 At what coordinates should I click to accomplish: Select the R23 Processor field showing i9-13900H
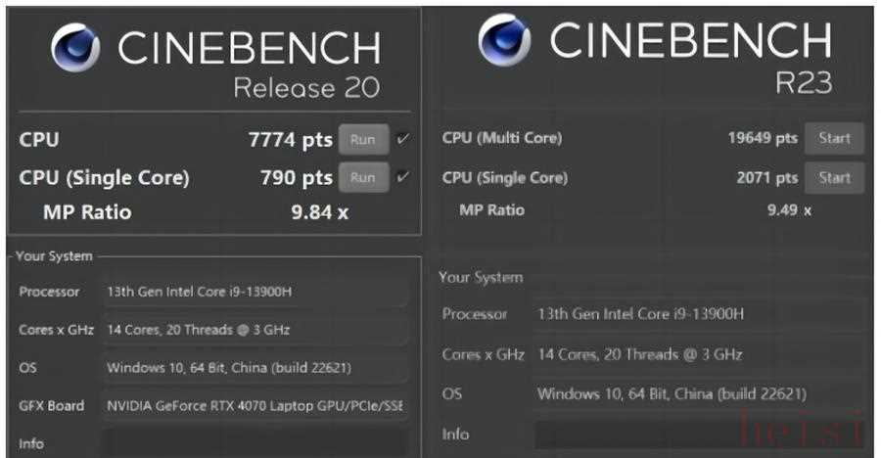click(700, 313)
